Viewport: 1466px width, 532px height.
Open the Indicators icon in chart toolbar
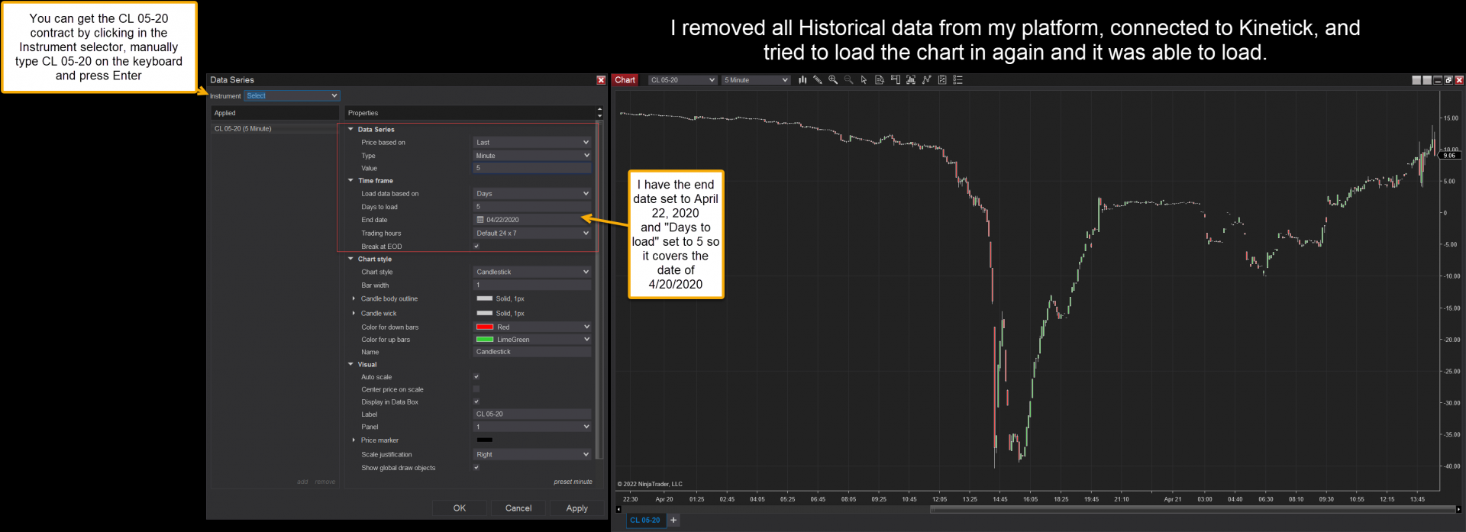[x=927, y=79]
